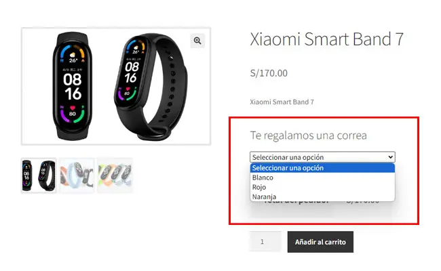
Task: Click the 'Te regalamos una correa' heading
Action: (x=308, y=135)
